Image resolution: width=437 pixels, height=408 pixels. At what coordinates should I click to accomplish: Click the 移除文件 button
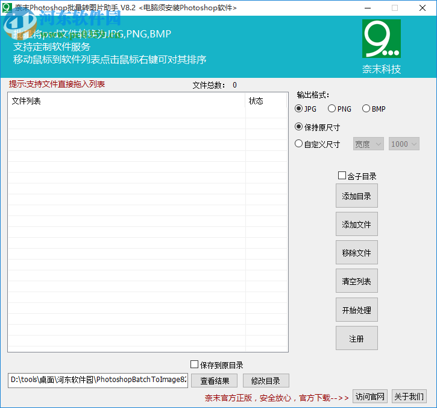tap(357, 253)
